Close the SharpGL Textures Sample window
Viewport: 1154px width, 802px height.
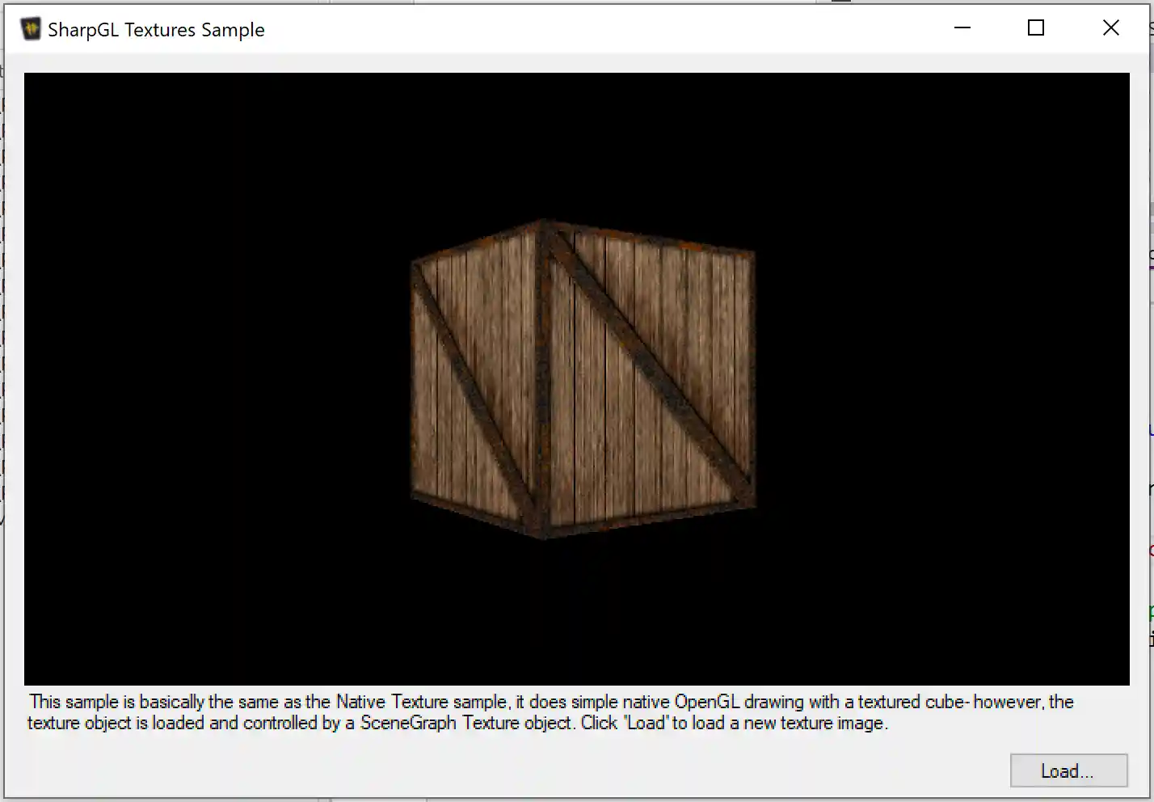pos(1110,27)
